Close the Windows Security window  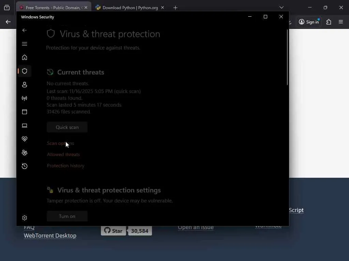click(x=281, y=17)
